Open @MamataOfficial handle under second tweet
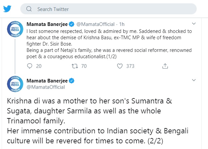 (x=46, y=87)
